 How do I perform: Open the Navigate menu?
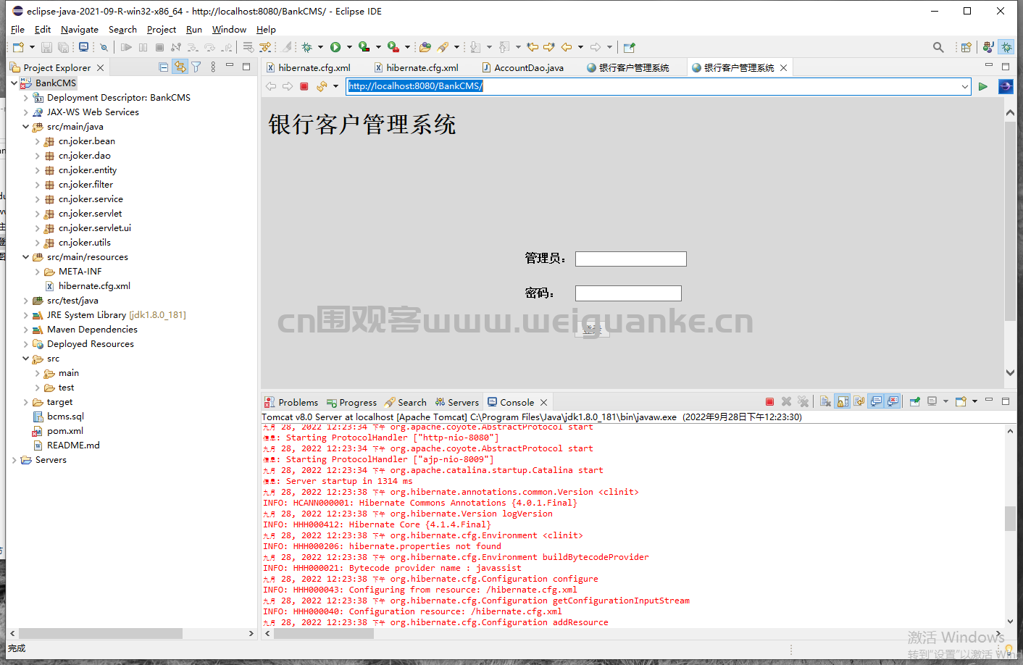click(x=80, y=30)
